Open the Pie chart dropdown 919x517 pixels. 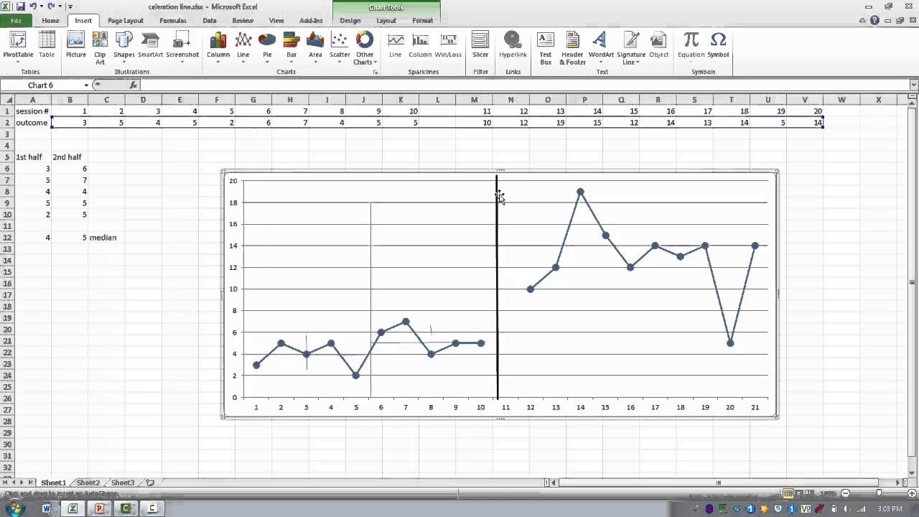(x=267, y=47)
